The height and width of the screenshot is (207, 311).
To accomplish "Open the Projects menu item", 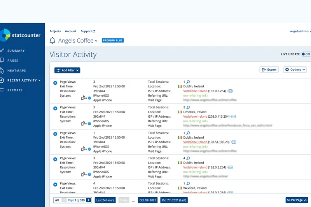I will point(55,31).
